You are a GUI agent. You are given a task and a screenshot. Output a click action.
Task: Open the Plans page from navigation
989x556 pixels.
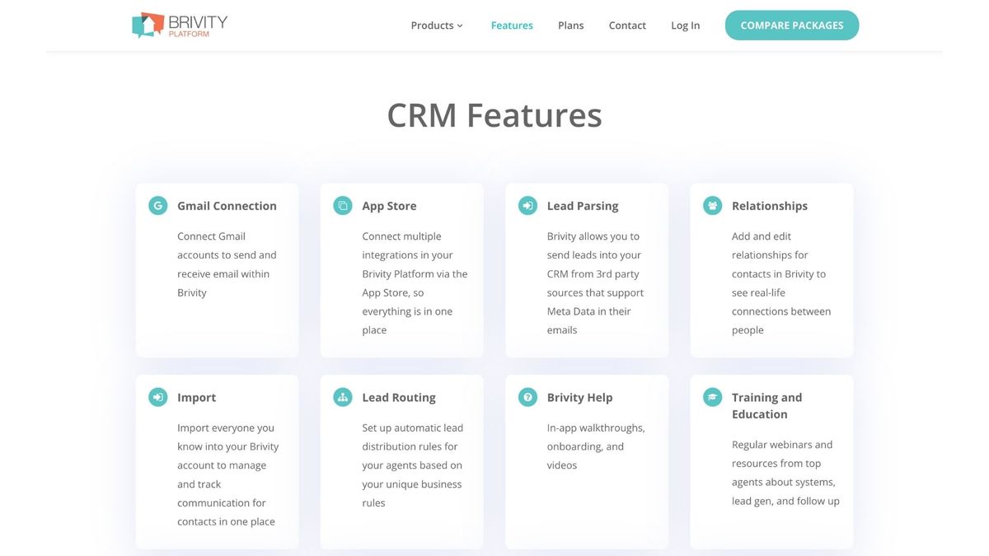(x=570, y=25)
